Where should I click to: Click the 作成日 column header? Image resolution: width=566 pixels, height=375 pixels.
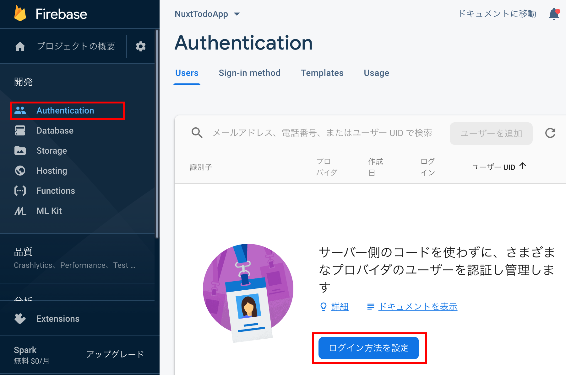(375, 167)
